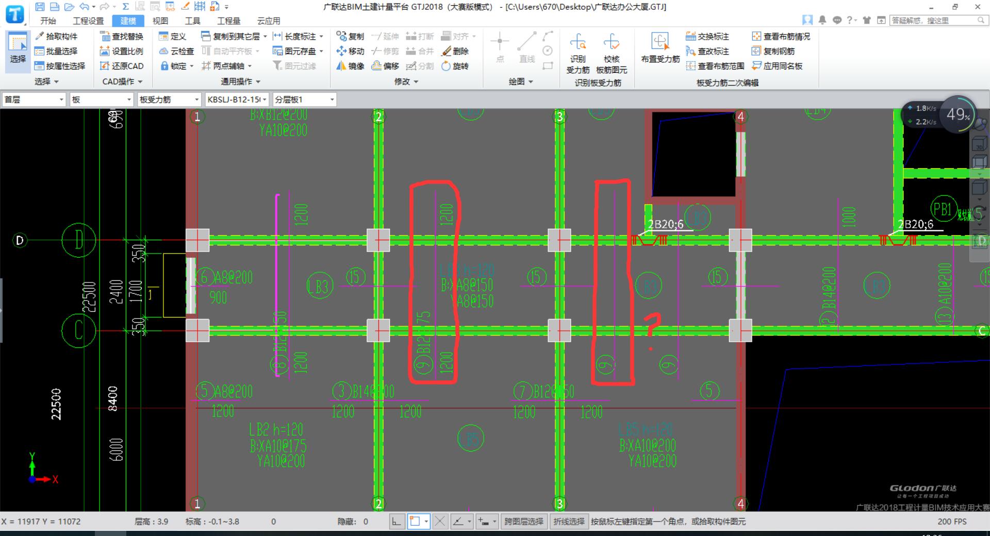Click 查找替换 find and replace
Image resolution: width=990 pixels, height=536 pixels.
click(122, 37)
